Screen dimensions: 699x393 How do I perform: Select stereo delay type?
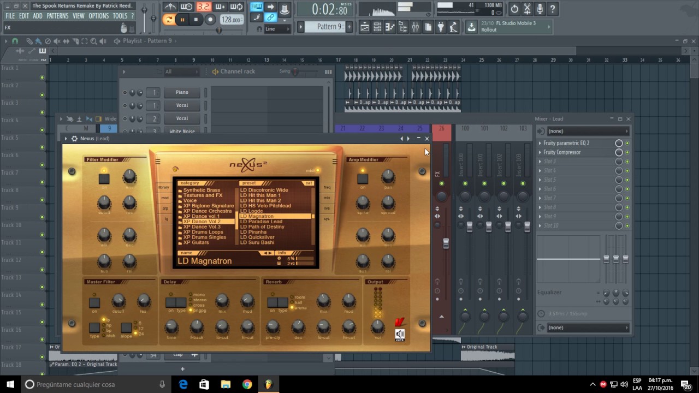[199, 300]
